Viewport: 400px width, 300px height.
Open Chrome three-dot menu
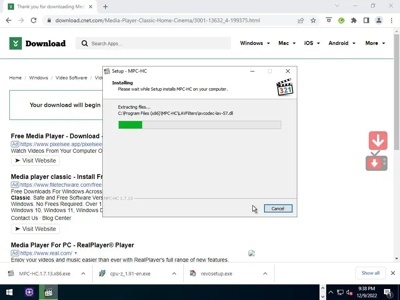(391, 20)
